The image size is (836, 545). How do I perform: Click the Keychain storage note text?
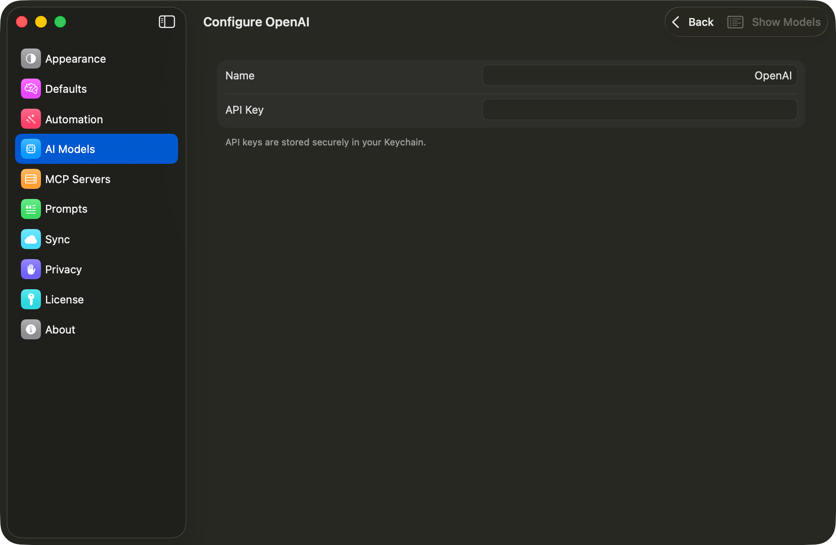tap(326, 142)
